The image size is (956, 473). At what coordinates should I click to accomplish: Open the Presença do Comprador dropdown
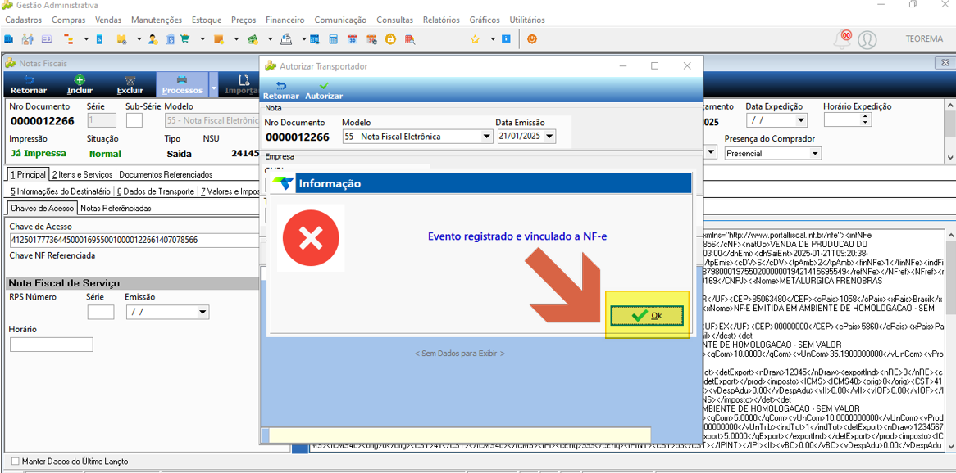click(x=815, y=153)
